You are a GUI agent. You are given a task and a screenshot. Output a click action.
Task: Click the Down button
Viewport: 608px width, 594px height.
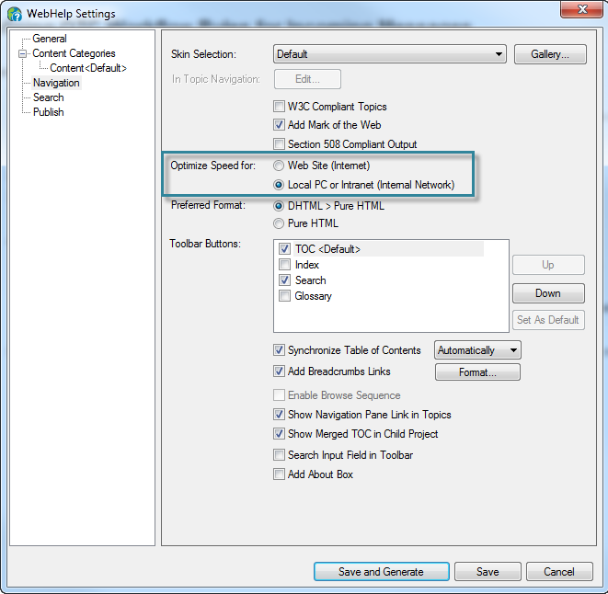click(548, 293)
